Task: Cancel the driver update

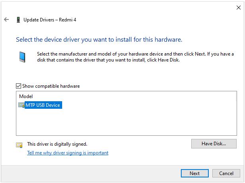Action: 226,173
